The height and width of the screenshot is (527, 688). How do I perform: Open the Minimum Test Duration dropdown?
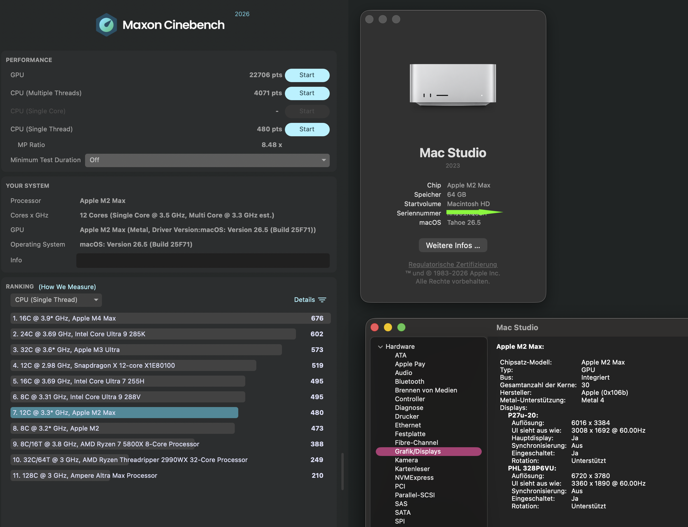[x=207, y=160]
